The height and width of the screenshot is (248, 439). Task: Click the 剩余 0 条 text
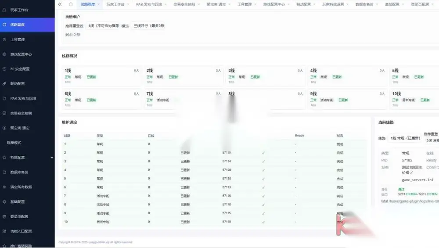72,35
